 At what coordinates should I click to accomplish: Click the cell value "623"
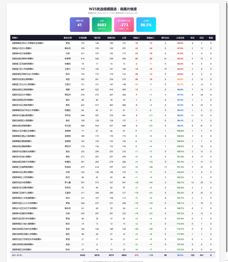click(124, 167)
